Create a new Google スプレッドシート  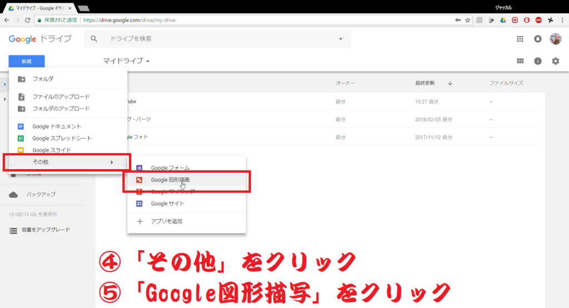point(68,138)
